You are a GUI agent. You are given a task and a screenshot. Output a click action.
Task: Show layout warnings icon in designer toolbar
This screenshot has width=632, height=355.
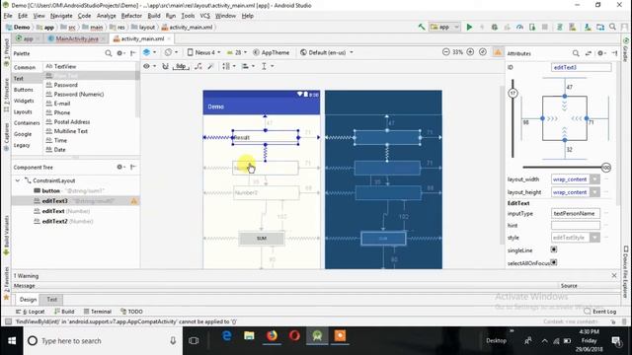click(x=498, y=52)
